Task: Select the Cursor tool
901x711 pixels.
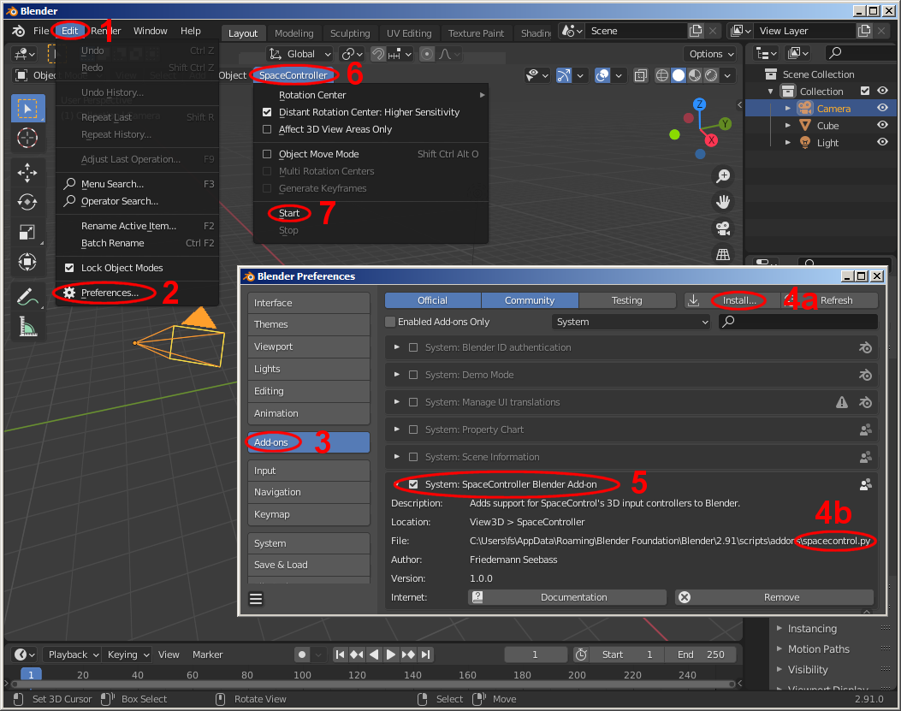Action: [27, 138]
